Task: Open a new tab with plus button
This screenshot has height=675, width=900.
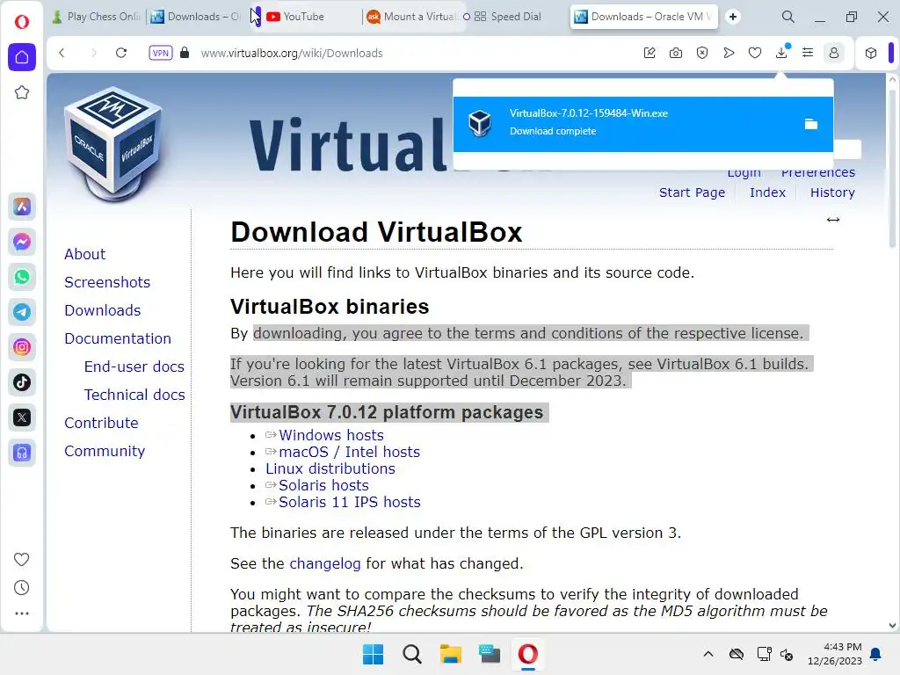Action: point(733,17)
